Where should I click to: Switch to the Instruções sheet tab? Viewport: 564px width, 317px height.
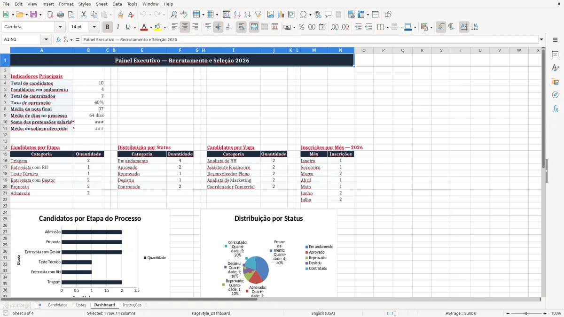pyautogui.click(x=132, y=305)
